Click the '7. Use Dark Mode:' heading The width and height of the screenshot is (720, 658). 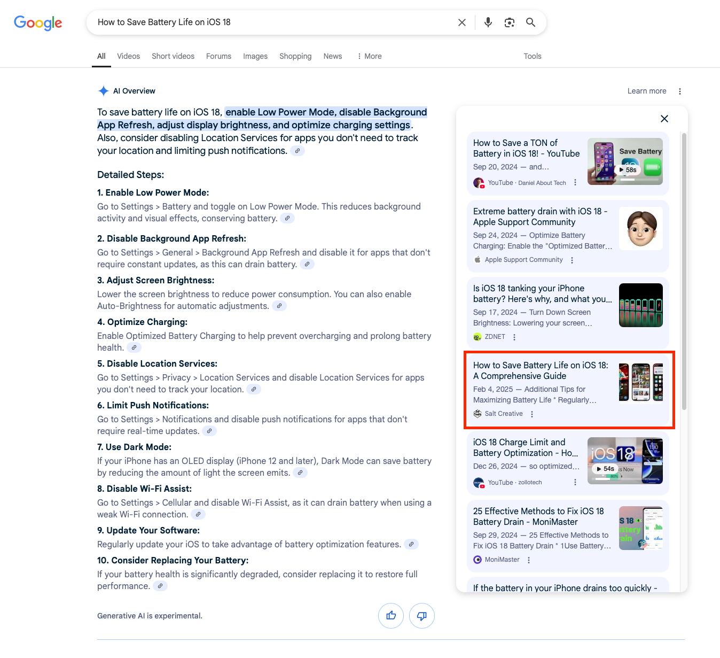tap(135, 447)
